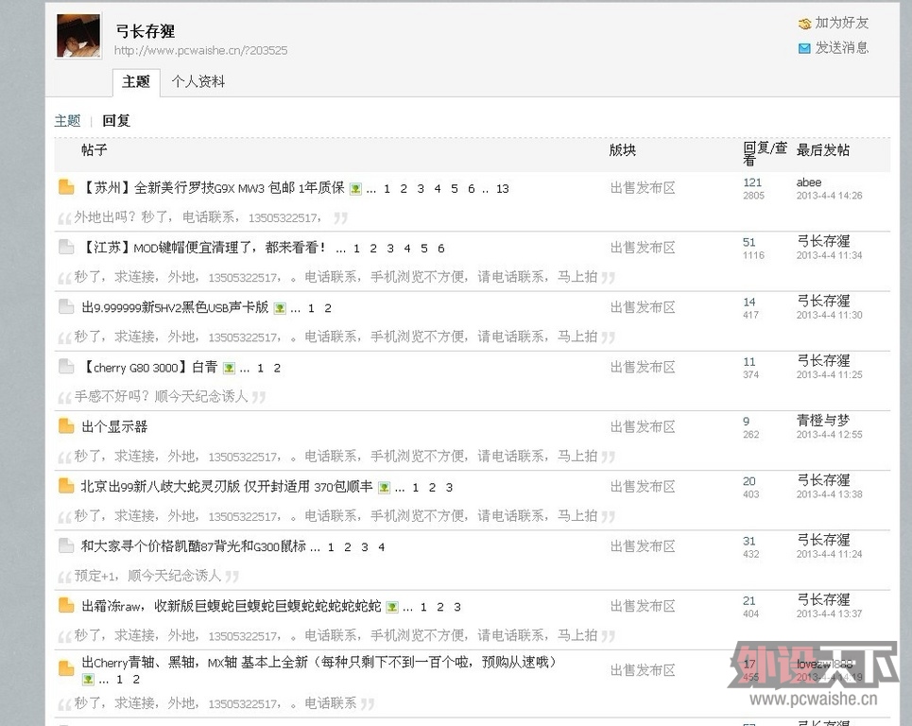Switch to the 主题 tab
Screen dimensions: 912x726
coord(136,81)
